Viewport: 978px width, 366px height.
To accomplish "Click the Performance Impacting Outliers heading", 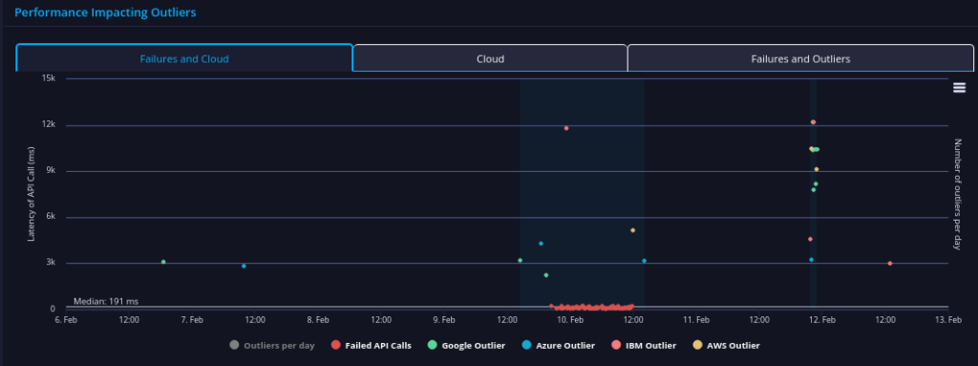I will (105, 11).
